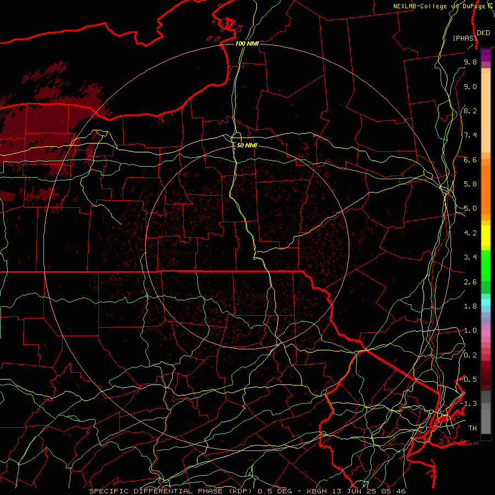Click the -1.3 scale value
Viewport: 495px width, 495px height.
(x=469, y=404)
